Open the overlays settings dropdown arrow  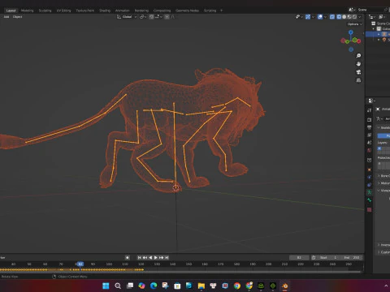click(325, 17)
